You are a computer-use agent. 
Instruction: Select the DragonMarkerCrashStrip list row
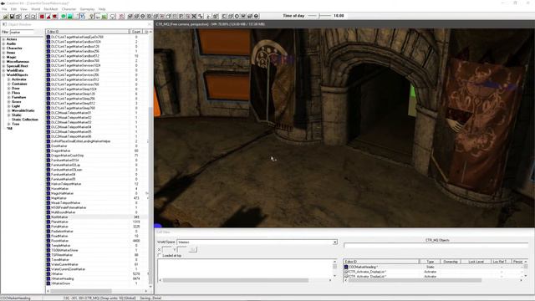(97, 156)
